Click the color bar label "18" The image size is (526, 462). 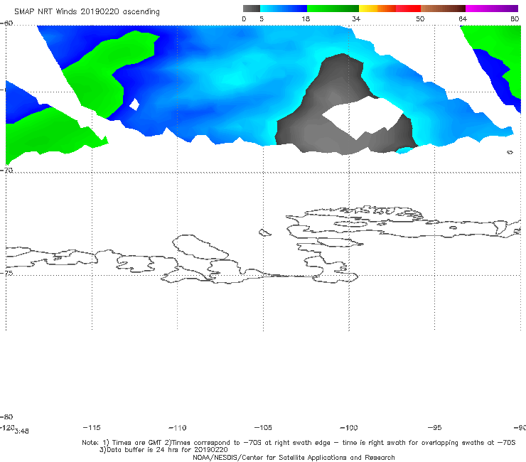306,19
